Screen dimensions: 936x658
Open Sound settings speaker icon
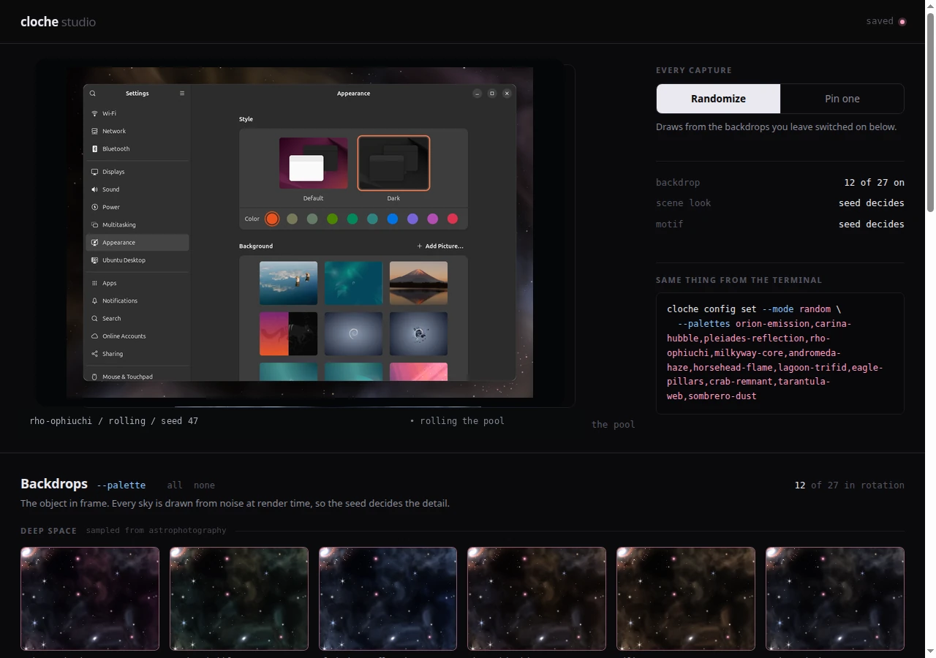tap(94, 189)
